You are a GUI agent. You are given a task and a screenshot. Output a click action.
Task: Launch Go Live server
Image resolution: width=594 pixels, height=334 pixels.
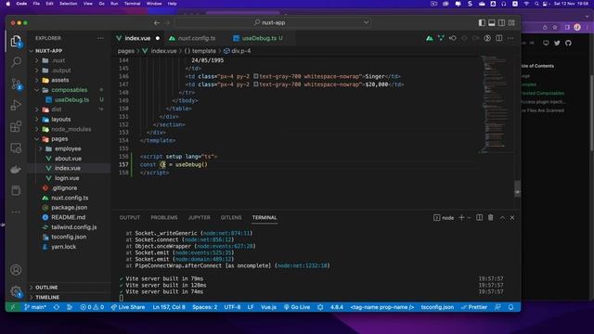pyautogui.click(x=297, y=307)
